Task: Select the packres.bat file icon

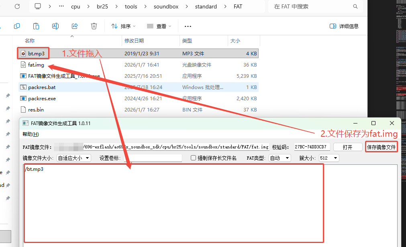Action: pos(23,87)
